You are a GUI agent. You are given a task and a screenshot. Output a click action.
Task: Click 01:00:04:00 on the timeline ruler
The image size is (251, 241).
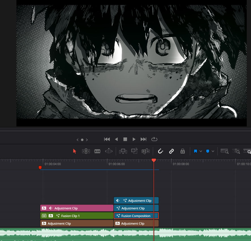[53, 164]
